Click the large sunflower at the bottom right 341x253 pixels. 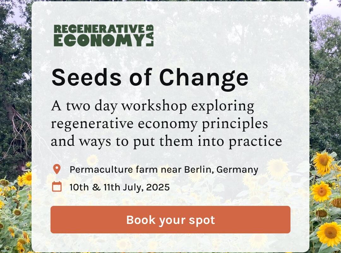(330, 234)
